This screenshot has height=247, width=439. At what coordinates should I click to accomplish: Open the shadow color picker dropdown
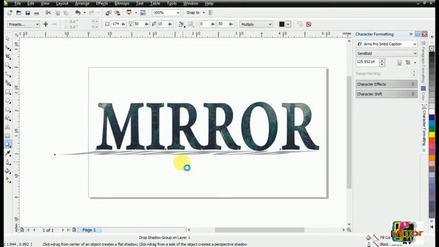tap(288, 25)
